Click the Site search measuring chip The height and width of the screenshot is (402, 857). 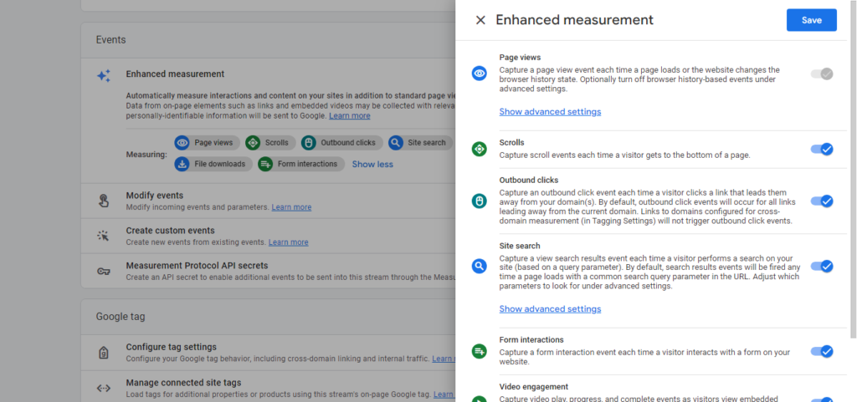pyautogui.click(x=420, y=143)
